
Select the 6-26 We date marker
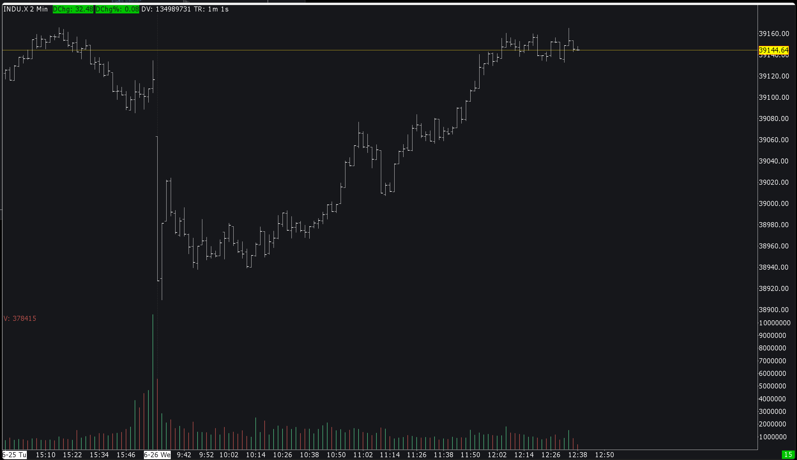click(x=157, y=455)
